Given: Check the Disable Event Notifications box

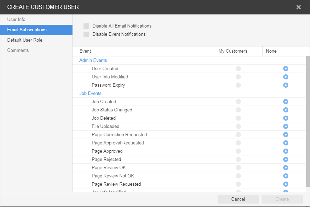Looking at the screenshot, I should (x=86, y=34).
